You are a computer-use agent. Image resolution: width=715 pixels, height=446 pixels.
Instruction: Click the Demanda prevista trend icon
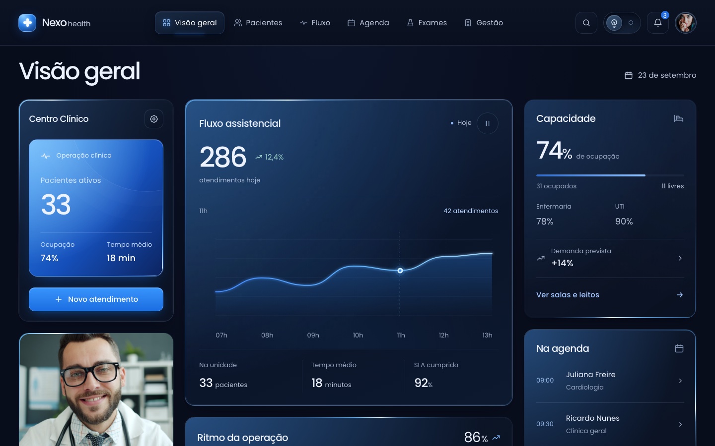point(541,258)
